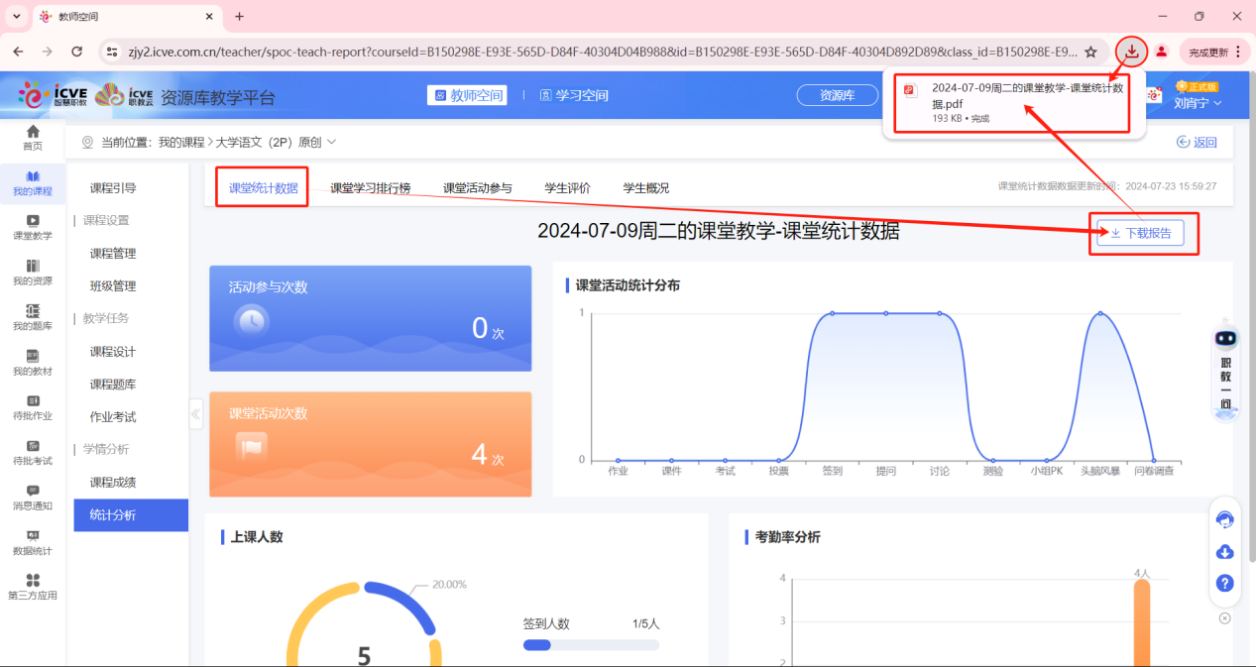The width and height of the screenshot is (1256, 667).
Task: Click the 签到人数 progress bar
Action: (x=591, y=644)
